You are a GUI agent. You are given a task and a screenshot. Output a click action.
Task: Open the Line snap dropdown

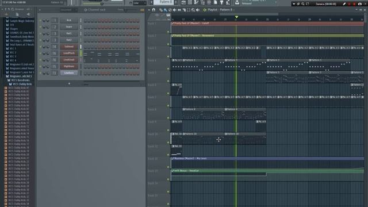click(x=140, y=3)
